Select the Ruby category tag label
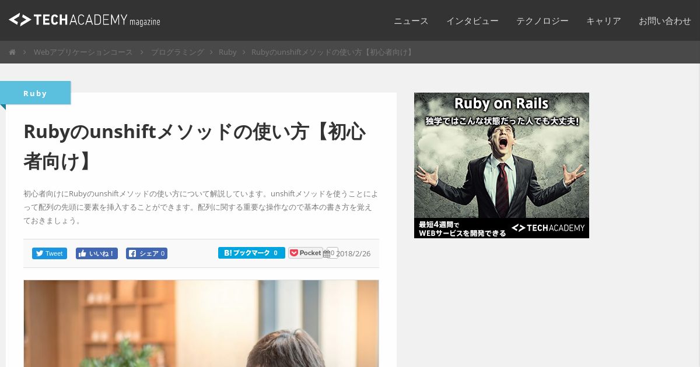This screenshot has width=700, height=367. [x=35, y=93]
